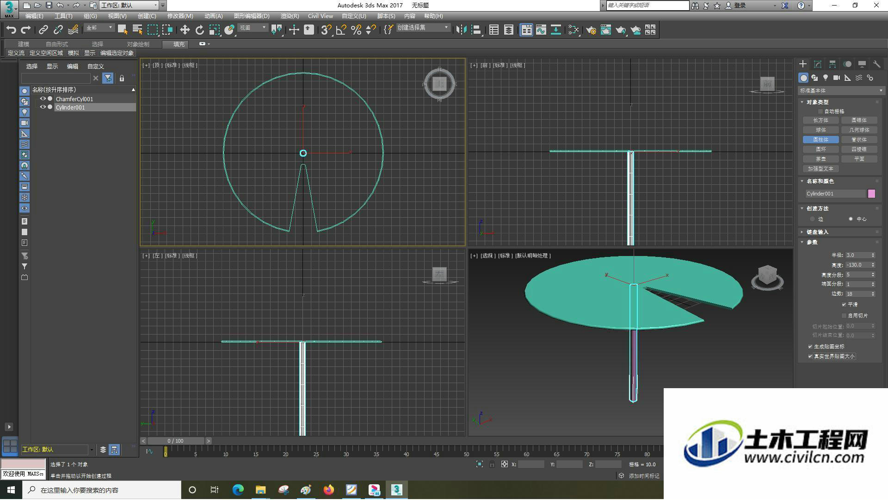Hide Cylinder001 with its eye icon

point(43,107)
